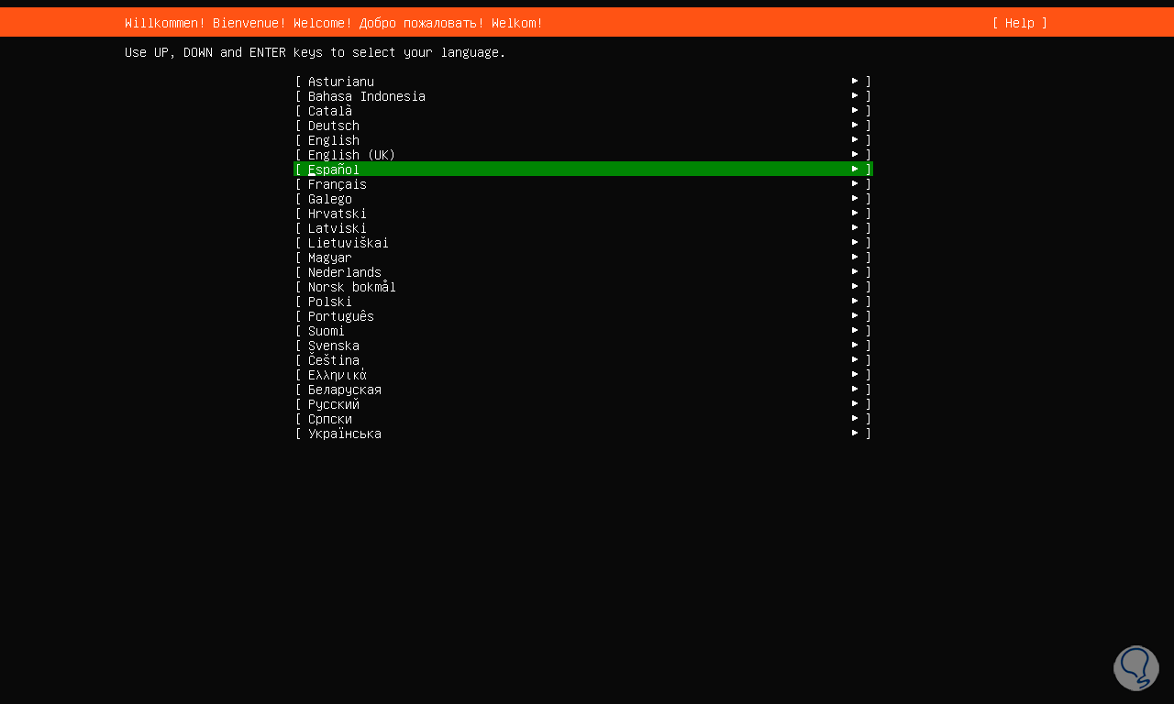The image size is (1174, 704).
Task: Select English (UK) language
Action: pyautogui.click(x=583, y=155)
